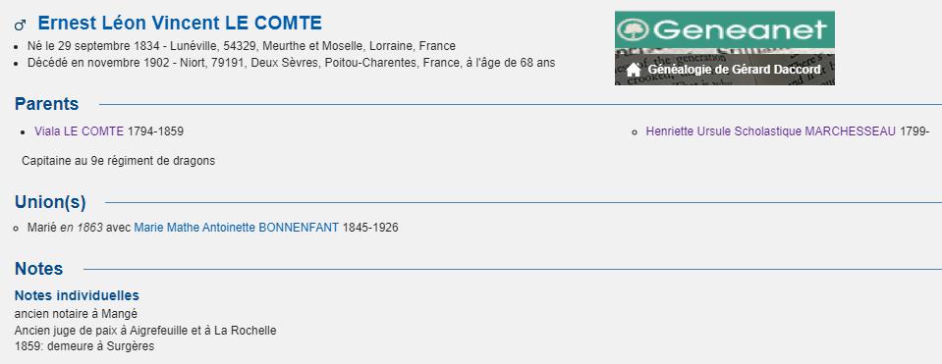Screen dimensions: 942x364
Task: Select the Union(s) section heading
Action: point(50,203)
